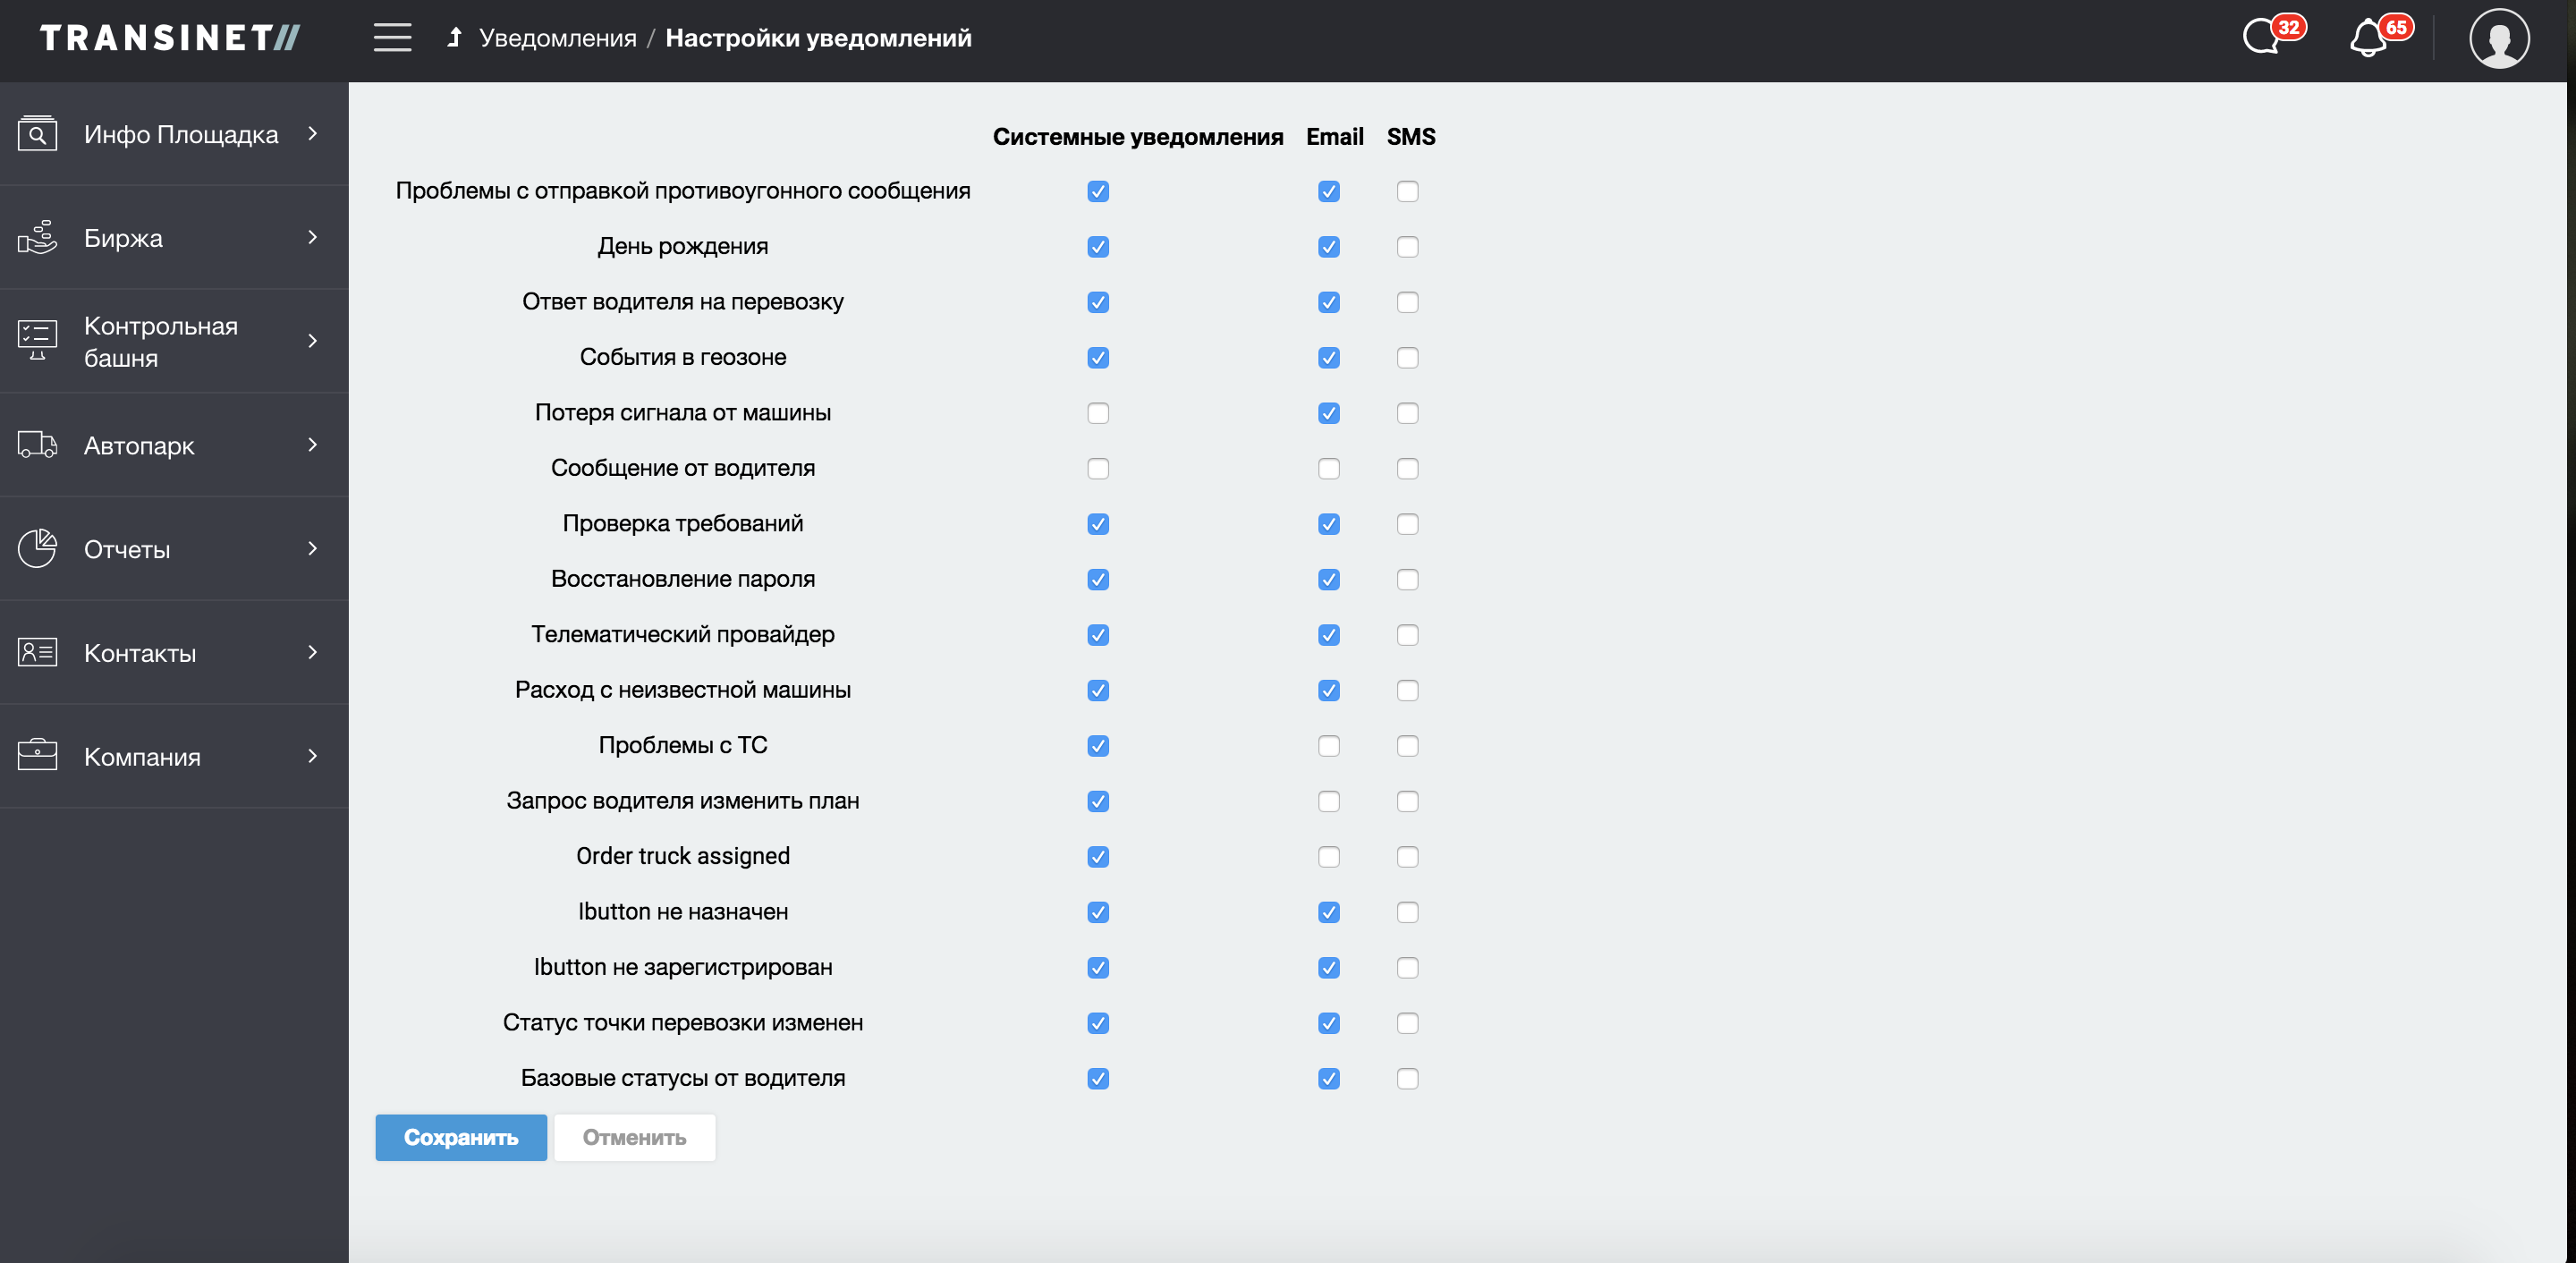Click the up-arrow icon before Уведомления
The image size is (2576, 1263).
[454, 38]
